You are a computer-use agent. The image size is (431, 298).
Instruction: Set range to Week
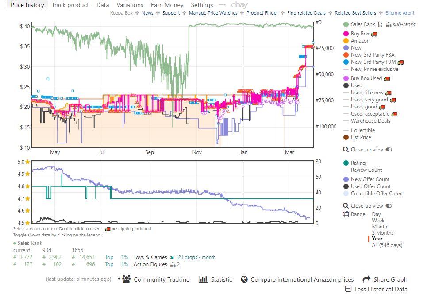[378, 221]
